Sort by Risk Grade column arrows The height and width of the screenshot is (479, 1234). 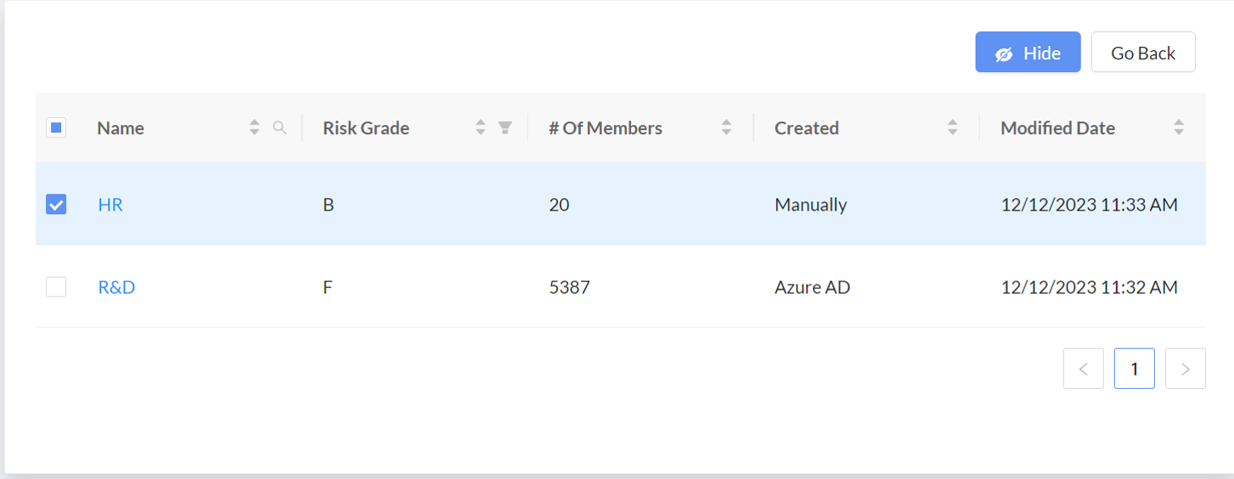tap(481, 127)
